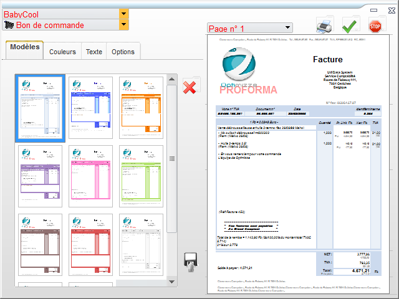This screenshot has height=299, width=399.
Task: Open the Page n° 1 selector
Action: tap(287, 28)
